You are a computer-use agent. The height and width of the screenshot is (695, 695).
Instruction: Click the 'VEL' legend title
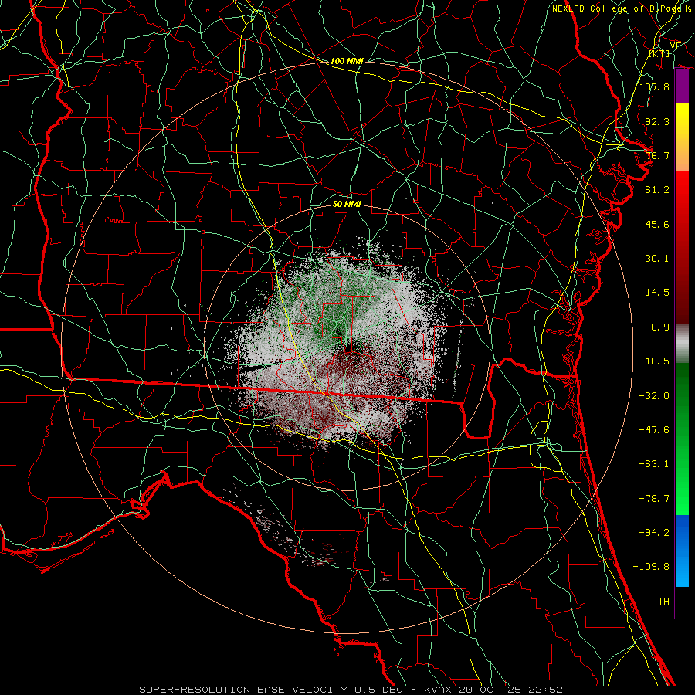(x=678, y=46)
